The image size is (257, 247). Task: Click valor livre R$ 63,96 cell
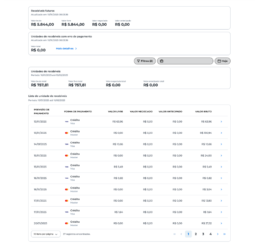[x=117, y=122]
